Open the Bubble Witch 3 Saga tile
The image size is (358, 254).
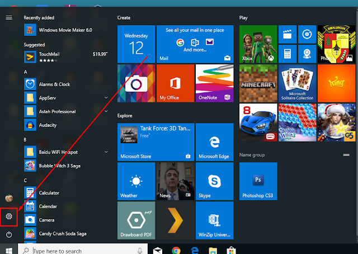(297, 123)
